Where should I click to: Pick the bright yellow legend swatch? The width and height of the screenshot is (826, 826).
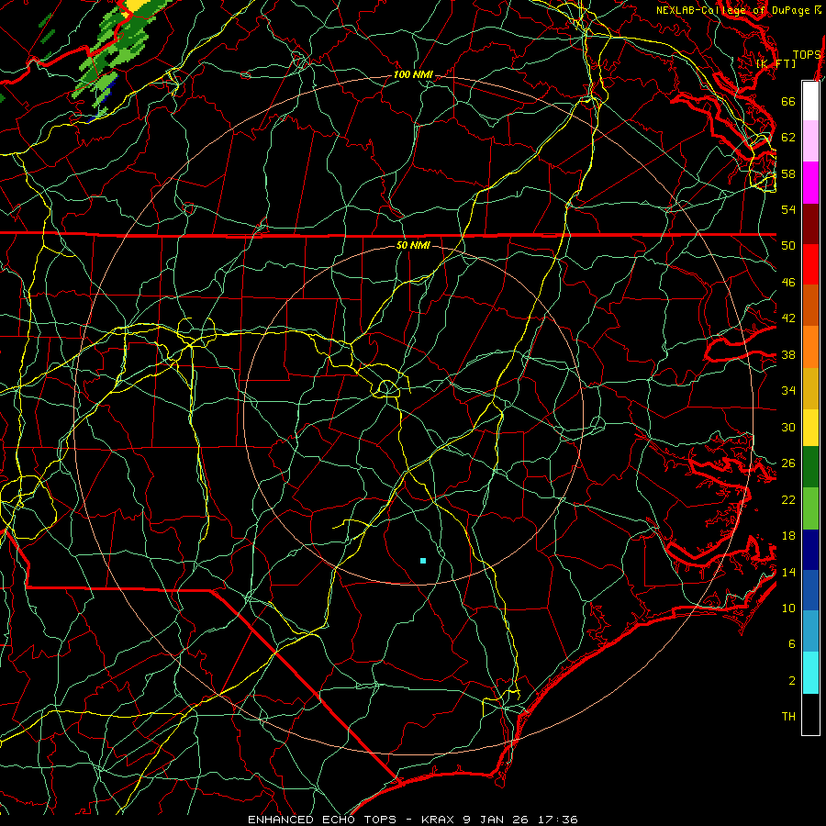pyautogui.click(x=810, y=428)
